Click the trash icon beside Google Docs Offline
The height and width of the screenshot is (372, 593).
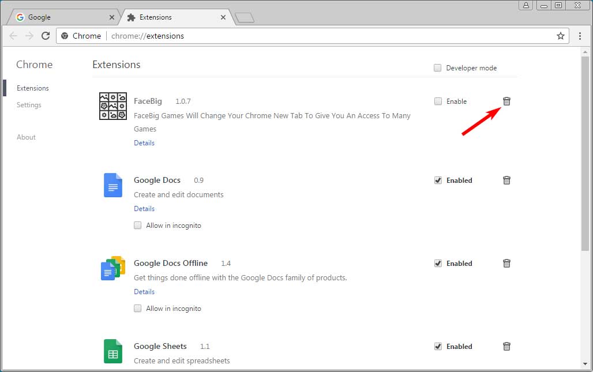pos(506,263)
